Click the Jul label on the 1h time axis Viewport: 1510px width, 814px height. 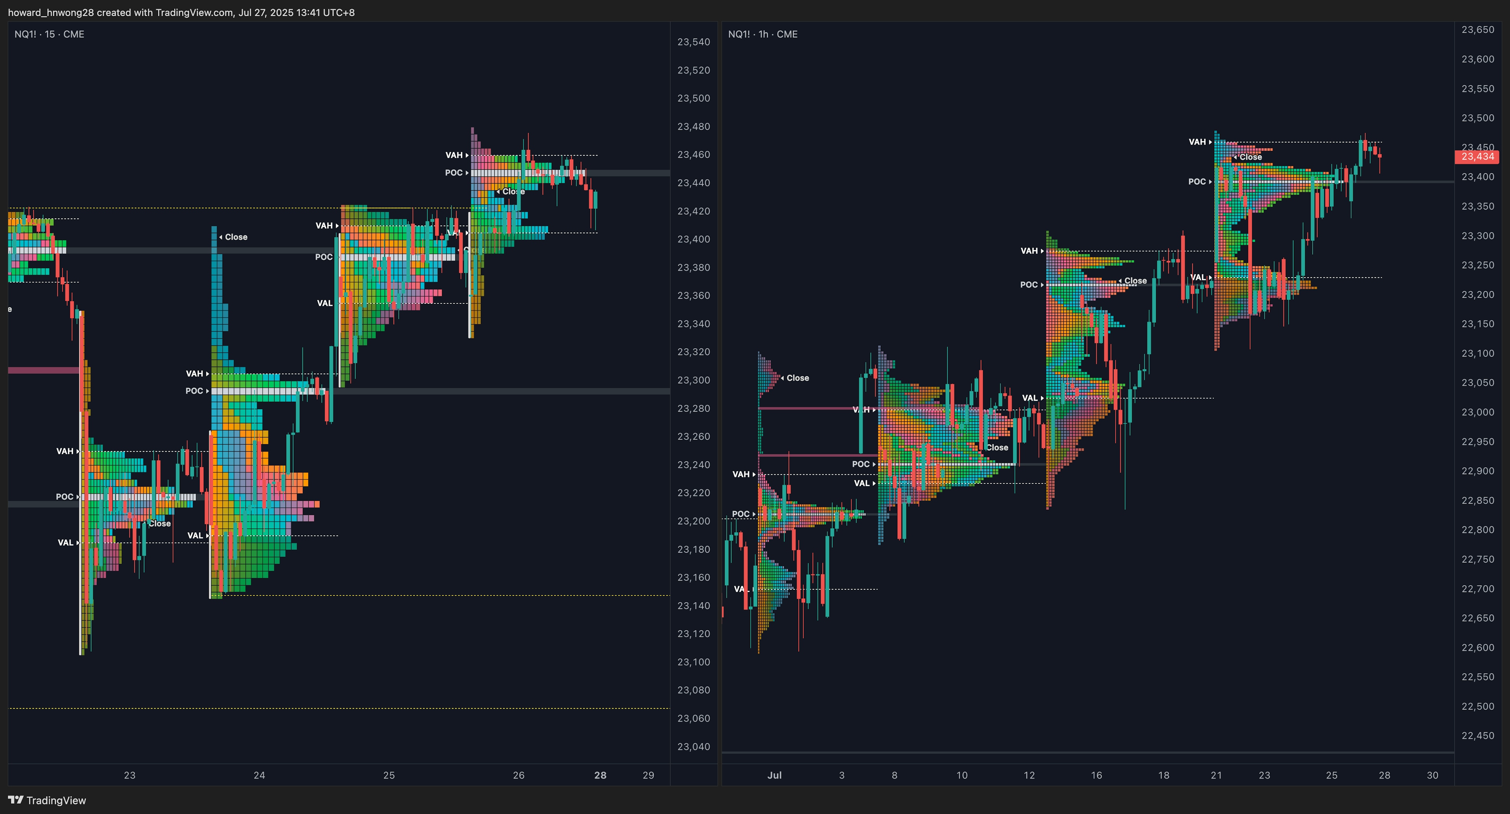point(774,775)
